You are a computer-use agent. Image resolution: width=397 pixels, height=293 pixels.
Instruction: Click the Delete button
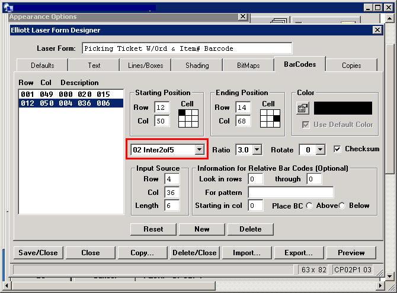click(251, 229)
